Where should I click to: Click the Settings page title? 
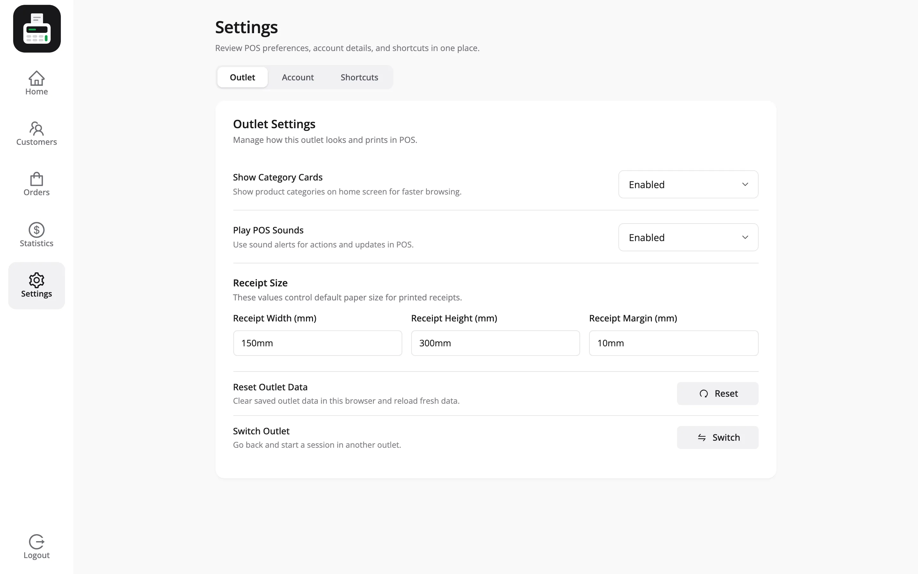click(247, 28)
